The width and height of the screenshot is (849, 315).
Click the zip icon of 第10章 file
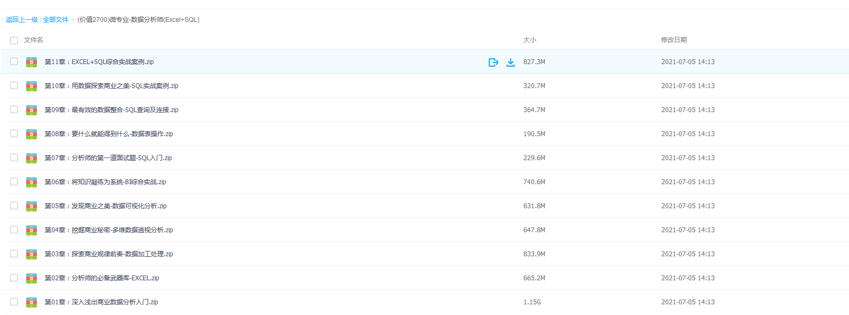(32, 86)
